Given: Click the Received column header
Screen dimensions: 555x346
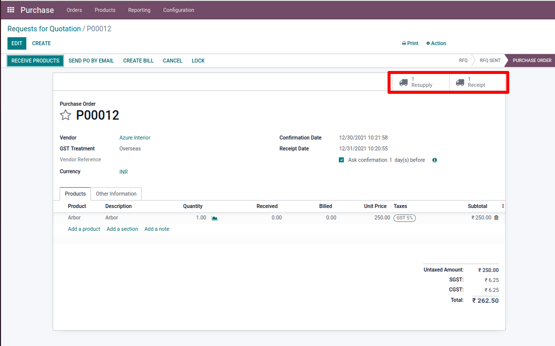Looking at the screenshot, I should tap(267, 206).
